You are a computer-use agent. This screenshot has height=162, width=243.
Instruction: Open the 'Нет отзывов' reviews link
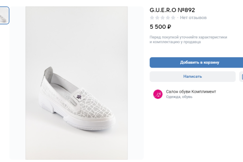tap(193, 18)
